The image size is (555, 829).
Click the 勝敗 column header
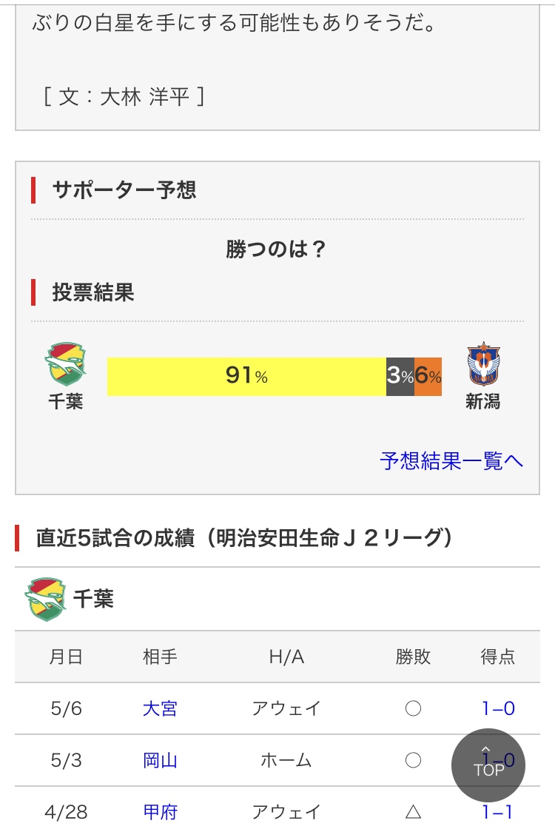pyautogui.click(x=413, y=657)
